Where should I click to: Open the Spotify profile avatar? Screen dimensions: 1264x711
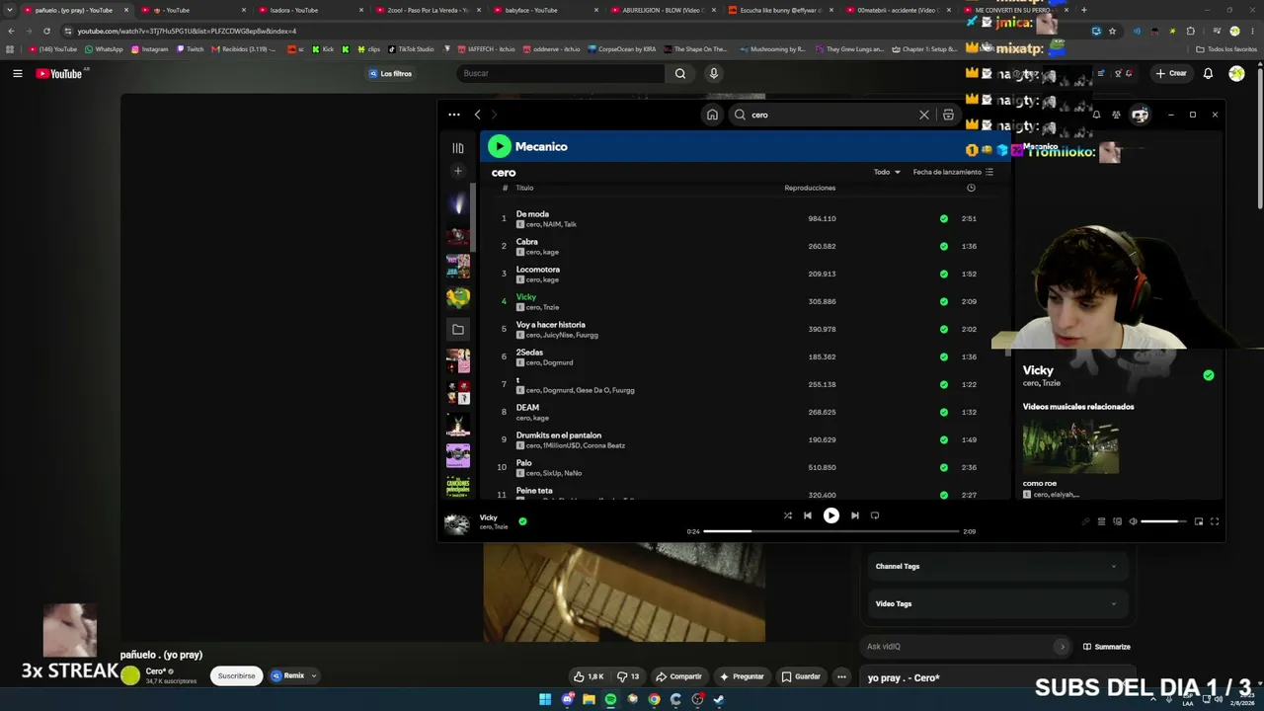[1140, 115]
